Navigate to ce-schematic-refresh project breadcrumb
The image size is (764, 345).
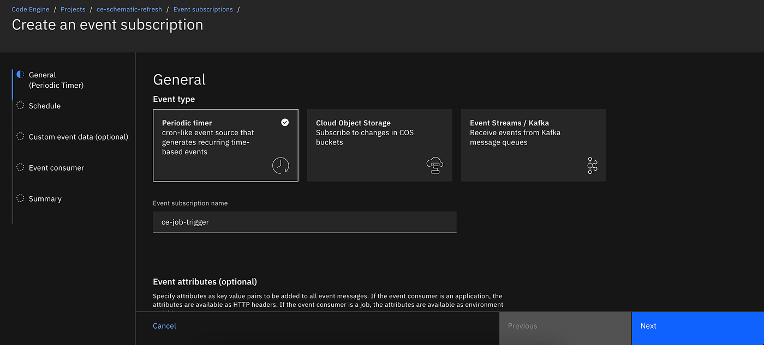(129, 9)
